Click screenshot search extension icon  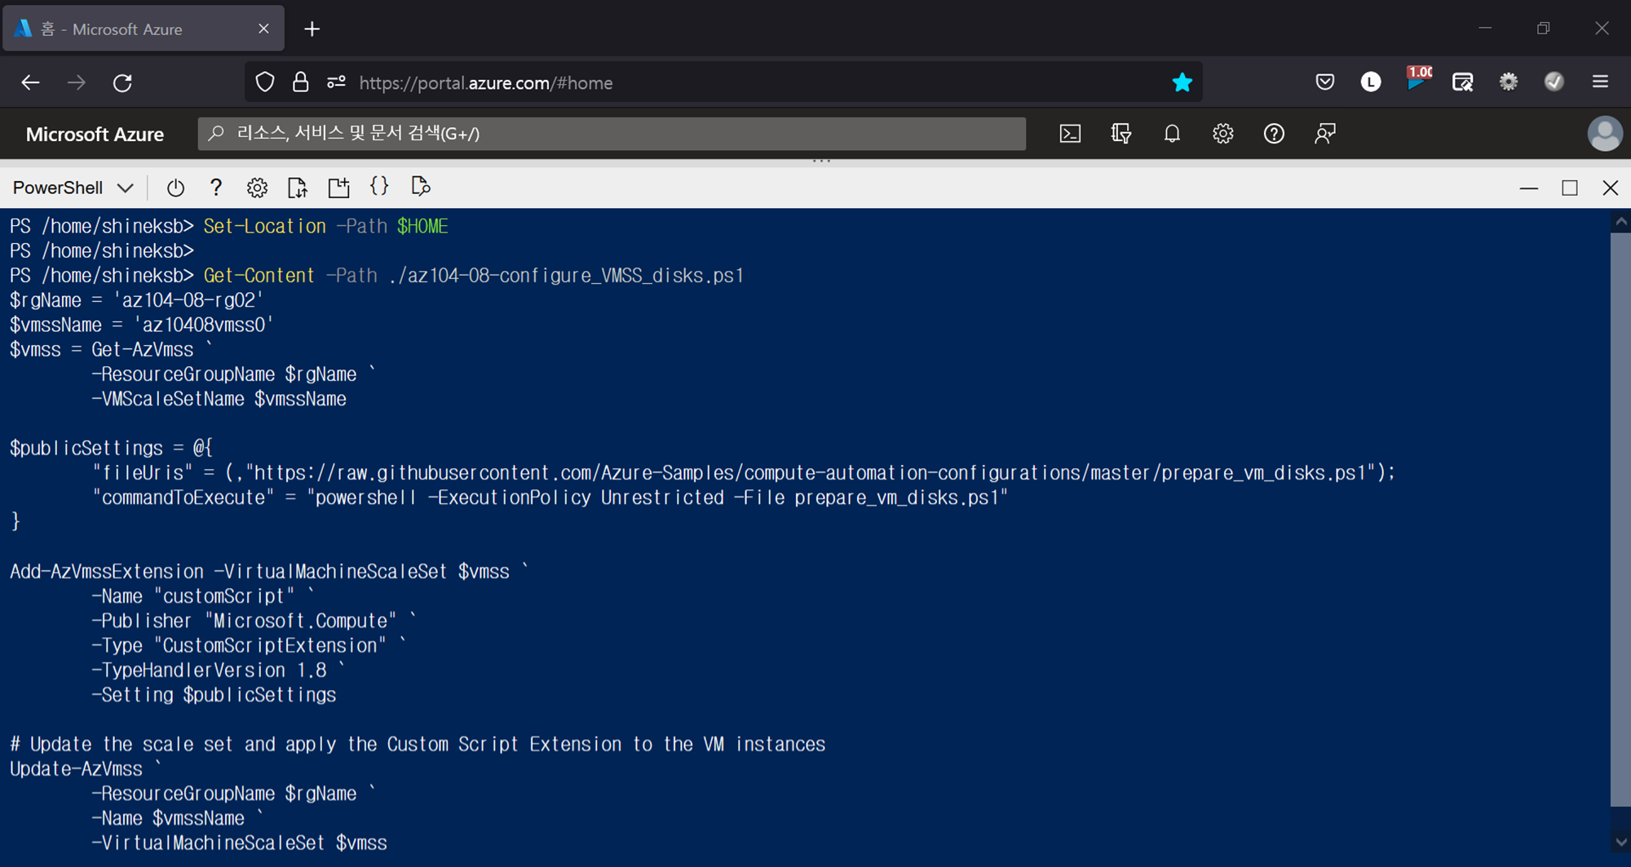(x=1462, y=82)
